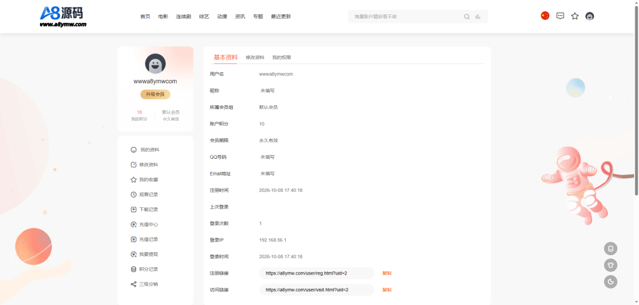Image resolution: width=639 pixels, height=305 pixels.
Task: Open the 动漫 nav item
Action: pyautogui.click(x=222, y=17)
